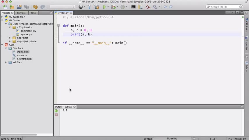Viewport: 249px width, 140px height.
Task: Click the Build Project hammer icon
Action: pyautogui.click(x=89, y=7)
